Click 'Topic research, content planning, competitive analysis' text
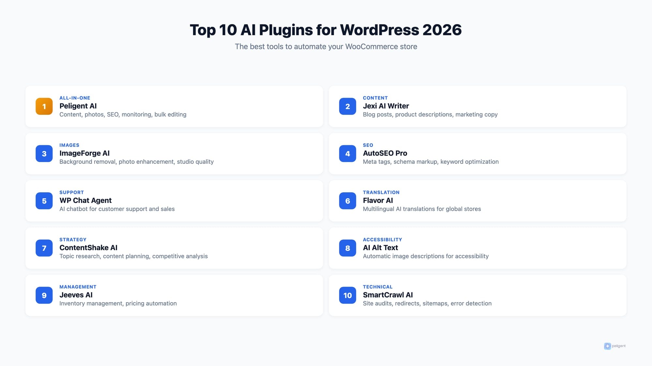Viewport: 652px width, 366px height. (133, 256)
